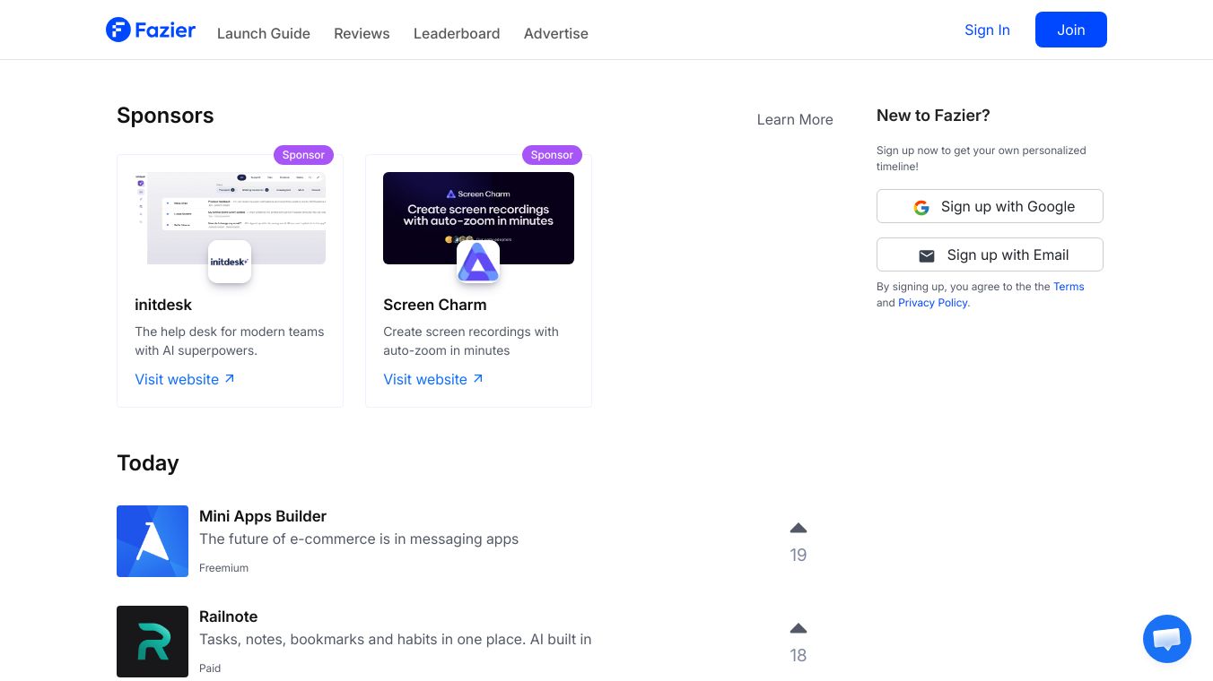
Task: Open the chat support bubble
Action: click(x=1166, y=638)
